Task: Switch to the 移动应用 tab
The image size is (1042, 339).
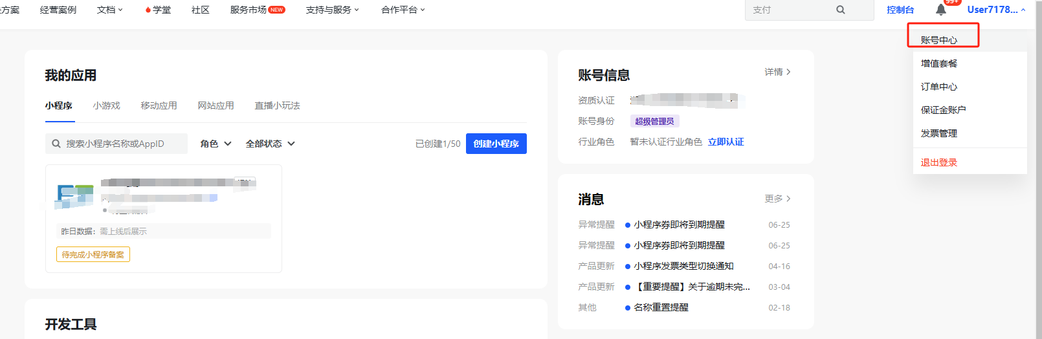Action: [x=159, y=105]
